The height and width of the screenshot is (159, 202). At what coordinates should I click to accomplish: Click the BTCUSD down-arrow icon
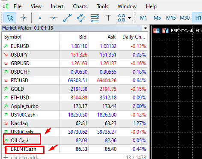click(x=6, y=81)
